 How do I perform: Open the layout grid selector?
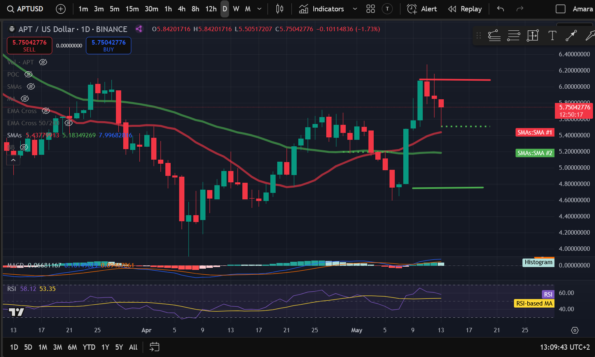(x=370, y=9)
